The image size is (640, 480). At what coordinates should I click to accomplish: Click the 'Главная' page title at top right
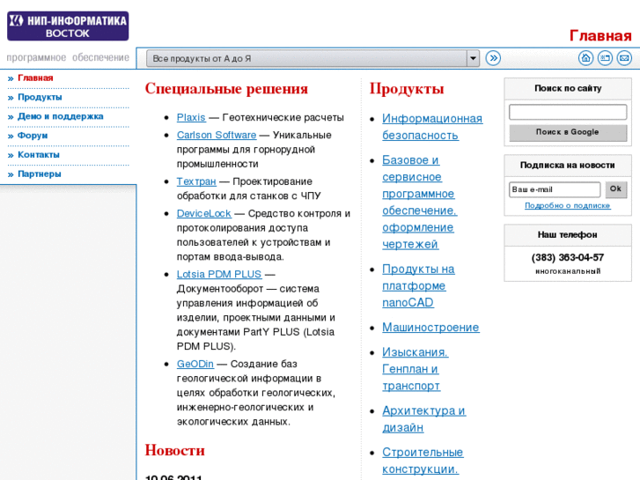[600, 36]
